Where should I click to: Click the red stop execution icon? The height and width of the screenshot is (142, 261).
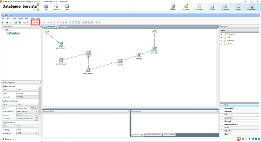tap(40, 22)
